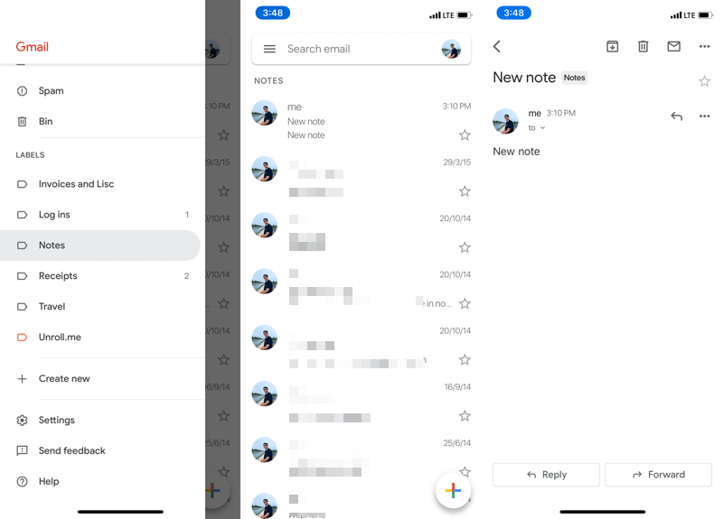Tap the archive icon in message toolbar
This screenshot has width=723, height=519.
(x=612, y=47)
